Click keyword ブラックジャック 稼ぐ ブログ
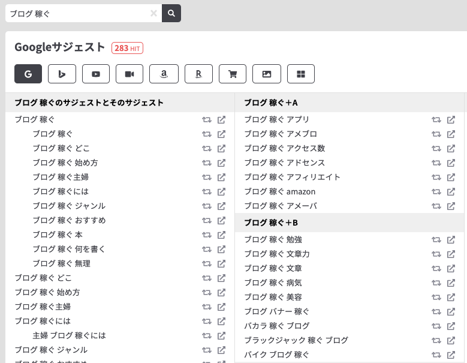Viewport: 467px width, 363px height. pos(296,340)
